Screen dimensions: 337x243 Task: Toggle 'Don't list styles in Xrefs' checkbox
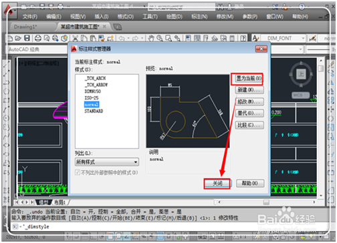coord(78,172)
